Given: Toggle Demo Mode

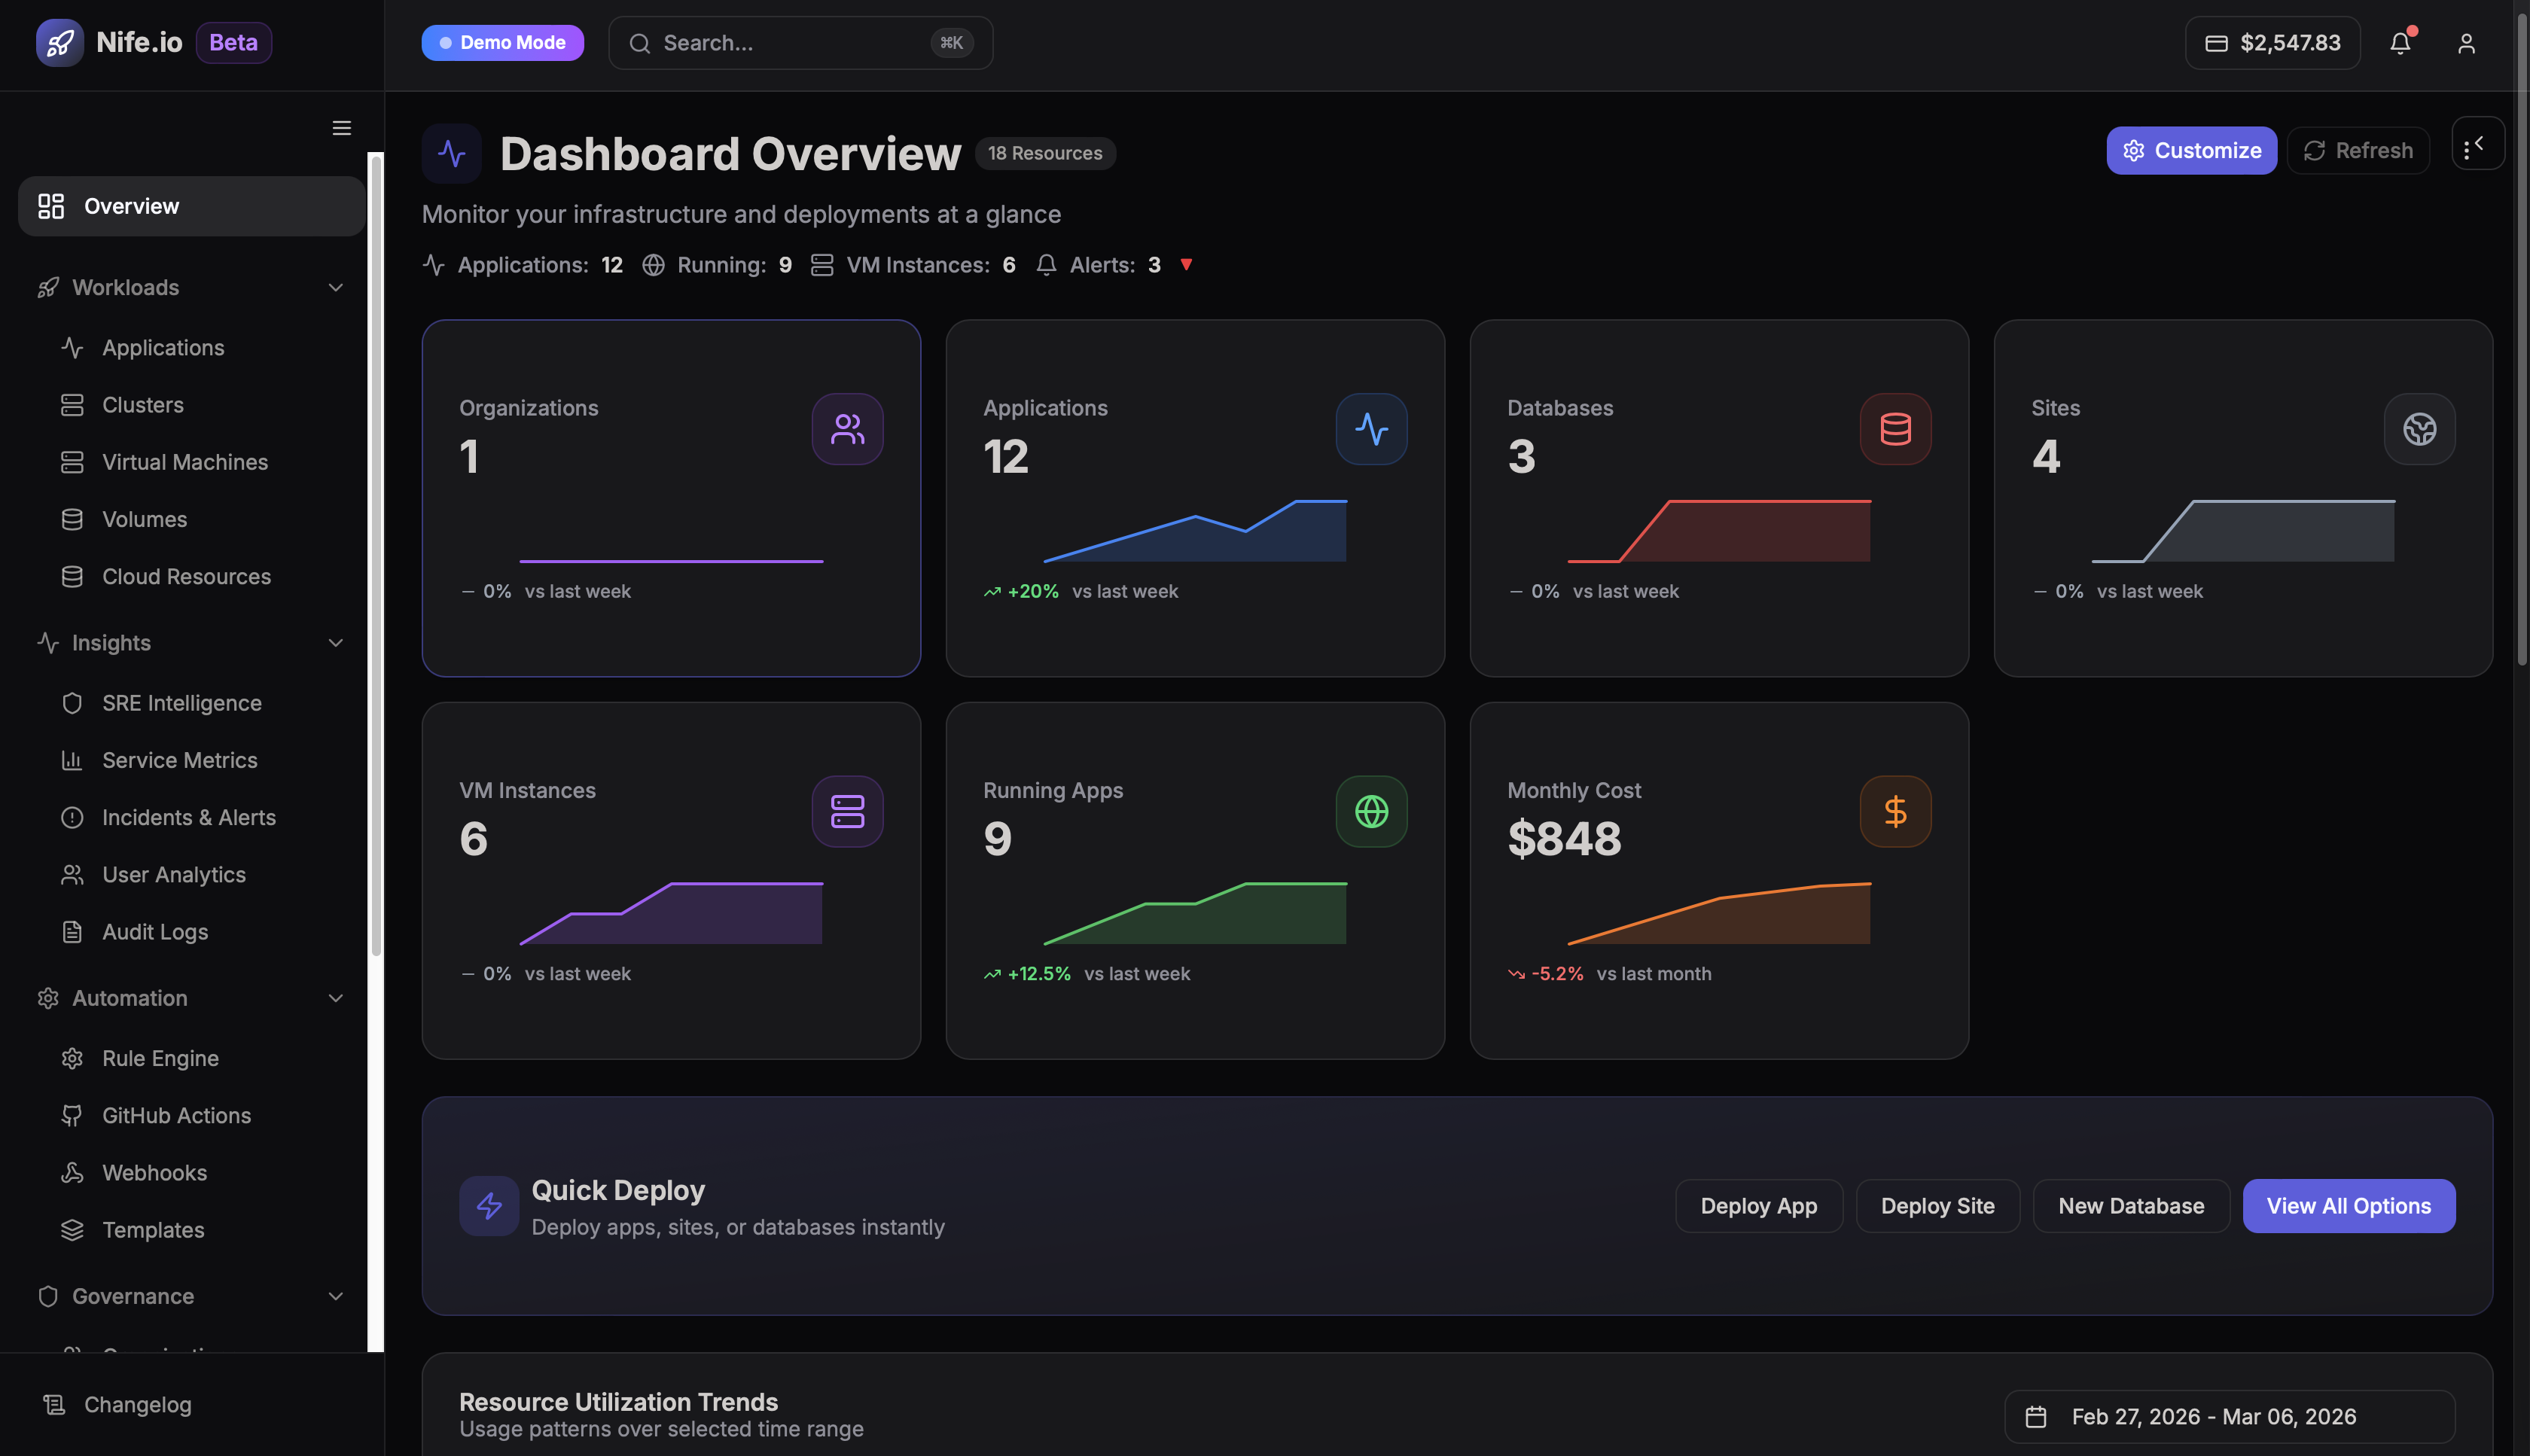Looking at the screenshot, I should (x=502, y=42).
